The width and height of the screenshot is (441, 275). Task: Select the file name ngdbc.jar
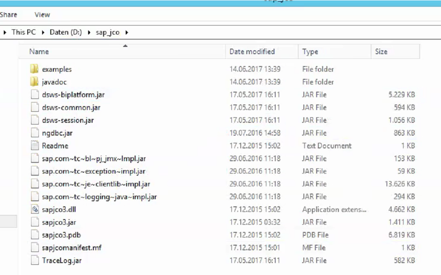click(x=57, y=133)
